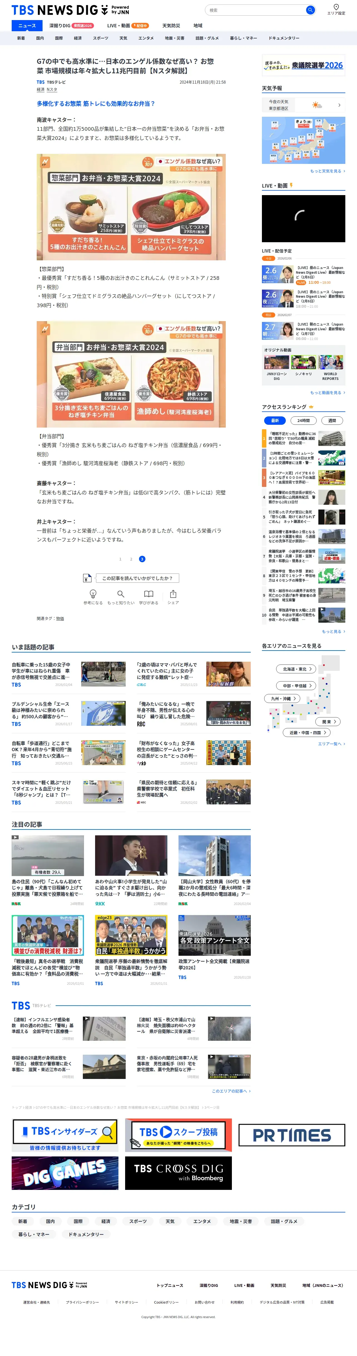
Task: Open the DIG GAMES banner
Action: 65,1173
